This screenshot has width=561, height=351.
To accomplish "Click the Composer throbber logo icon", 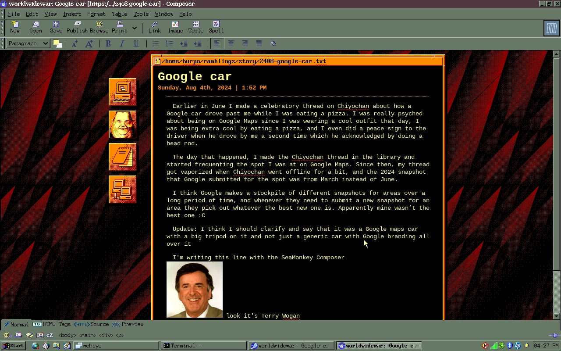I will 551,29.
